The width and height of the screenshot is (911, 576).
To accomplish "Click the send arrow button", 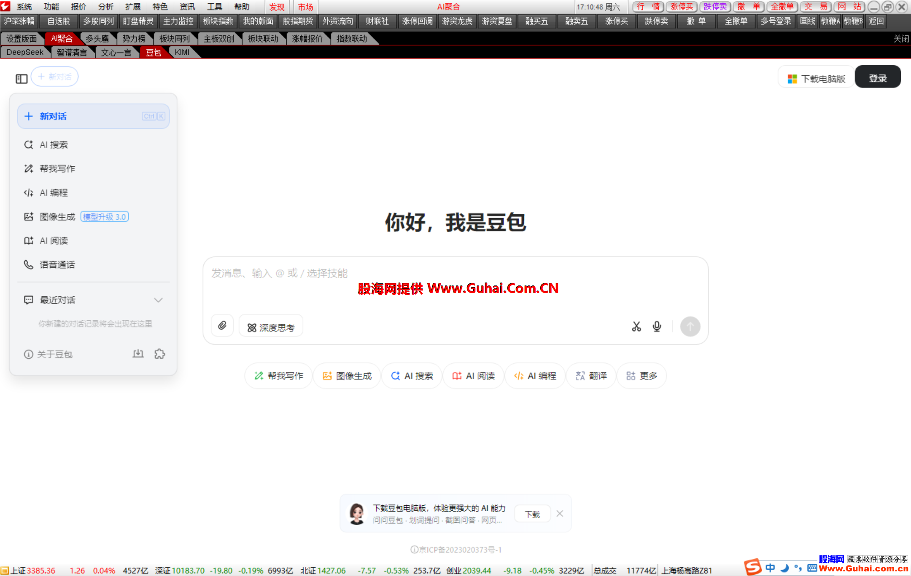I will [x=690, y=326].
